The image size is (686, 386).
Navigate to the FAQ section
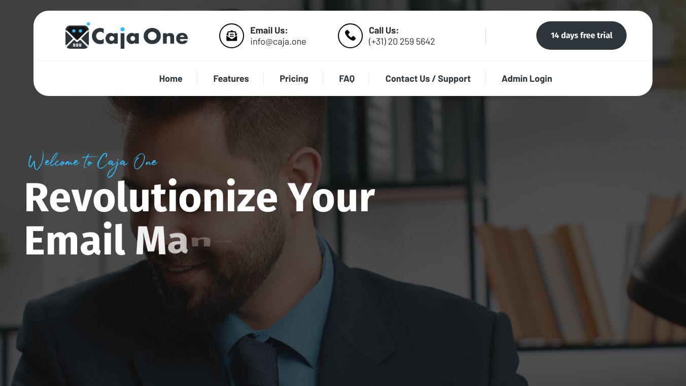tap(347, 79)
